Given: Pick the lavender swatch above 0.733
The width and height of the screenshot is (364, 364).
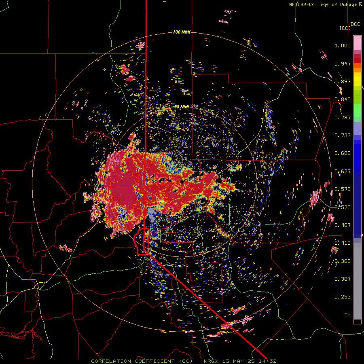Looking at the screenshot, I should pyautogui.click(x=357, y=128).
